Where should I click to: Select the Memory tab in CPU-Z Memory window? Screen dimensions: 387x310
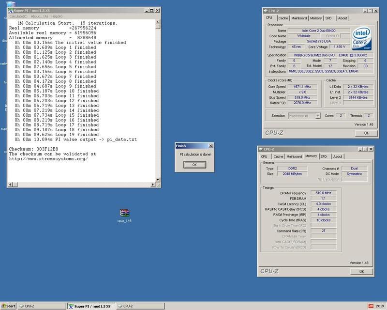pyautogui.click(x=311, y=156)
